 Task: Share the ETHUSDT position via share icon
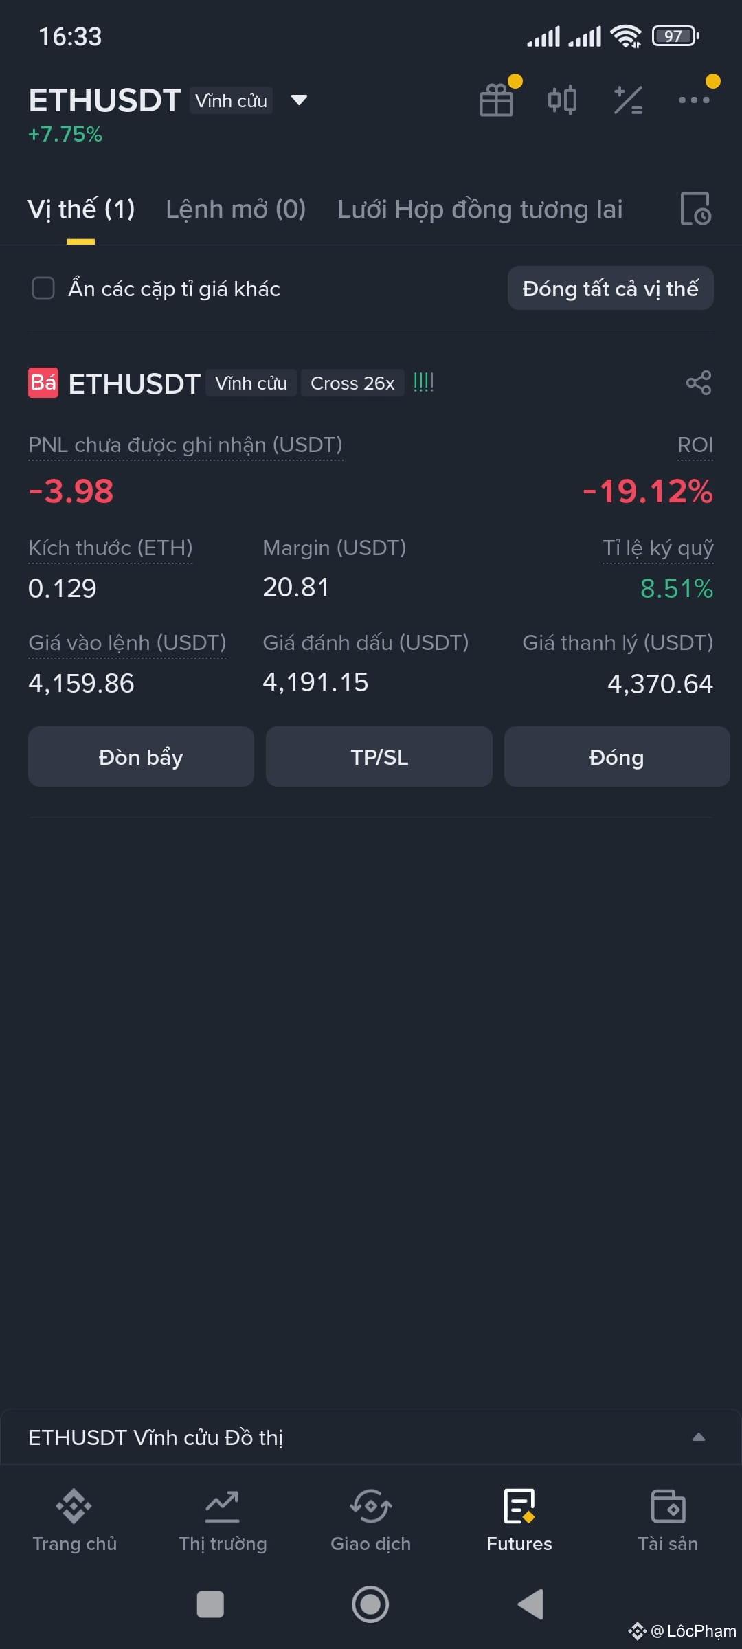(699, 383)
